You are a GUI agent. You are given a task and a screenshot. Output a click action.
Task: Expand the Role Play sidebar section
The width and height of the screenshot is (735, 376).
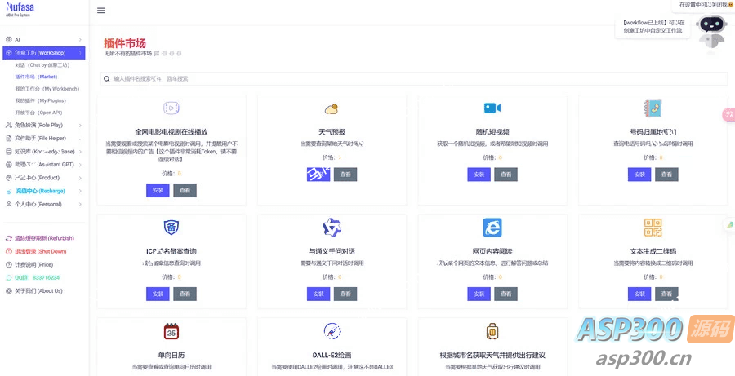tap(43, 125)
